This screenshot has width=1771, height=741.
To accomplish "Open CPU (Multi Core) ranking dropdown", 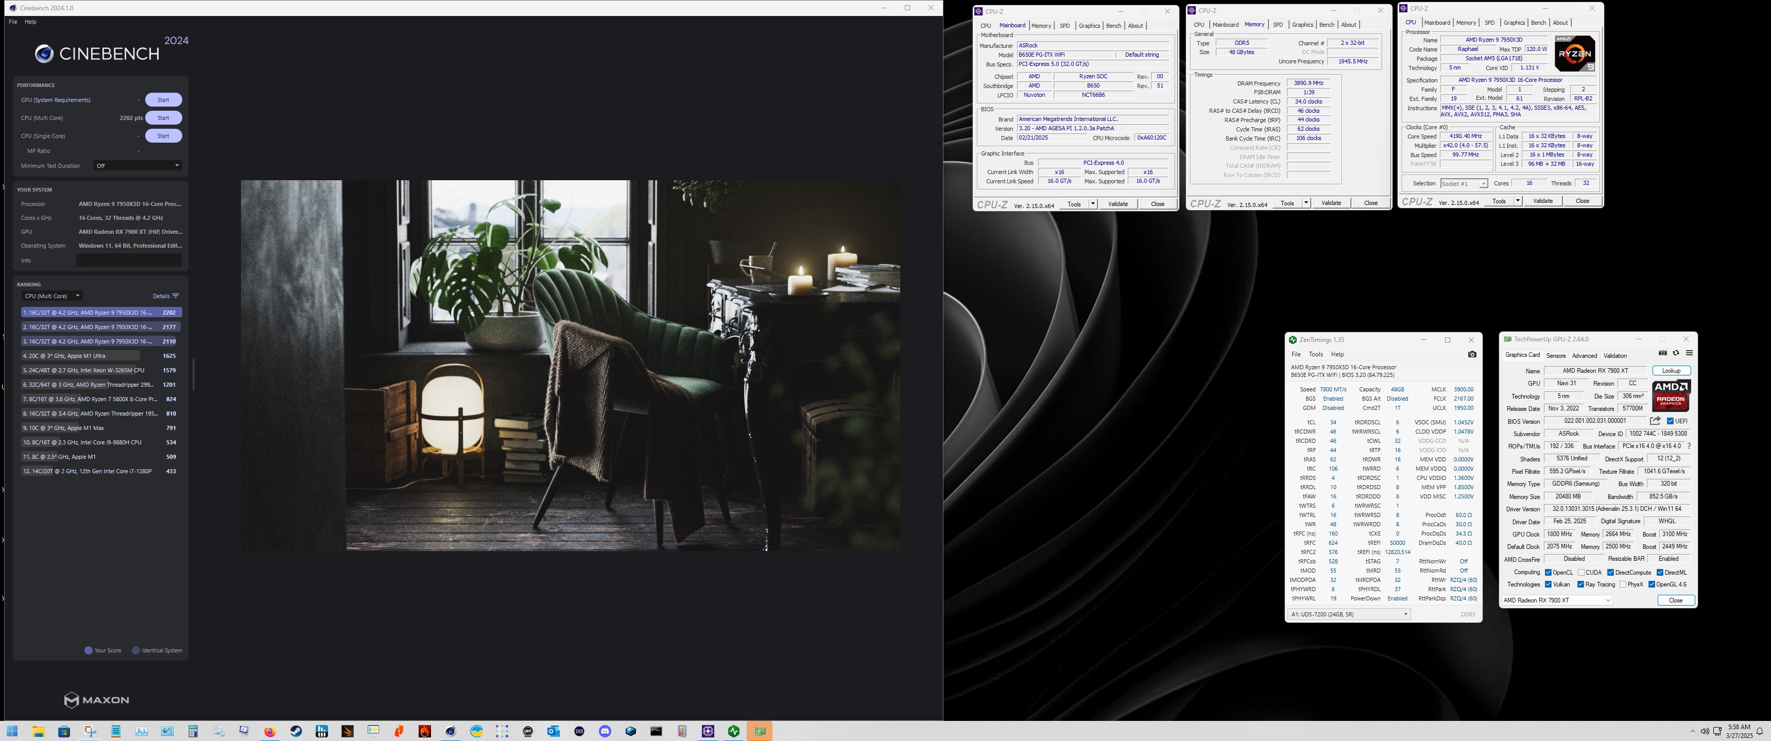I will coord(51,296).
